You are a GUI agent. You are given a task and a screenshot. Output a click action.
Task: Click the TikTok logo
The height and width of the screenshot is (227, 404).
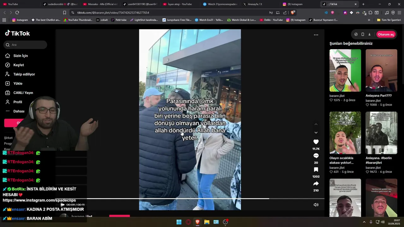[17, 33]
